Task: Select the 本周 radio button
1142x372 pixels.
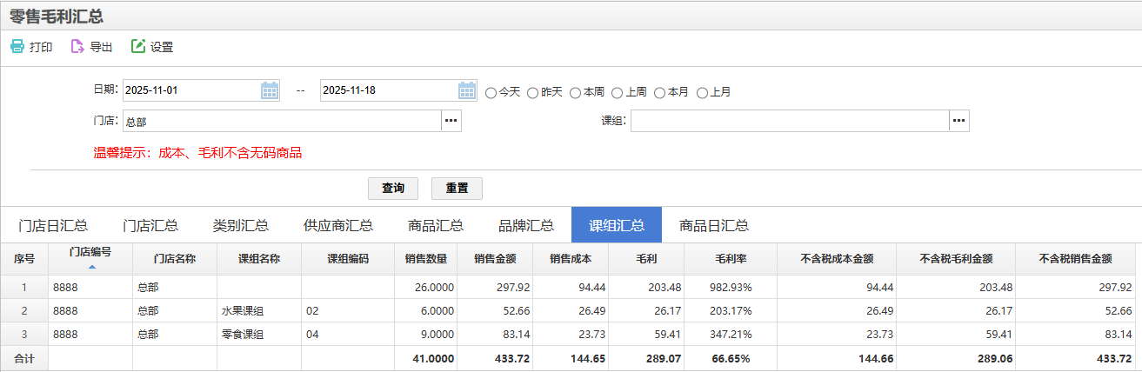Action: [x=576, y=92]
